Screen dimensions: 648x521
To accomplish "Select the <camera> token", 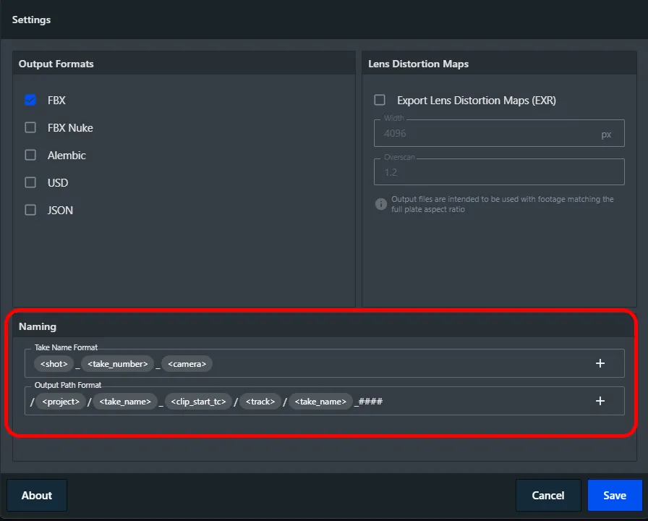I will tap(187, 364).
